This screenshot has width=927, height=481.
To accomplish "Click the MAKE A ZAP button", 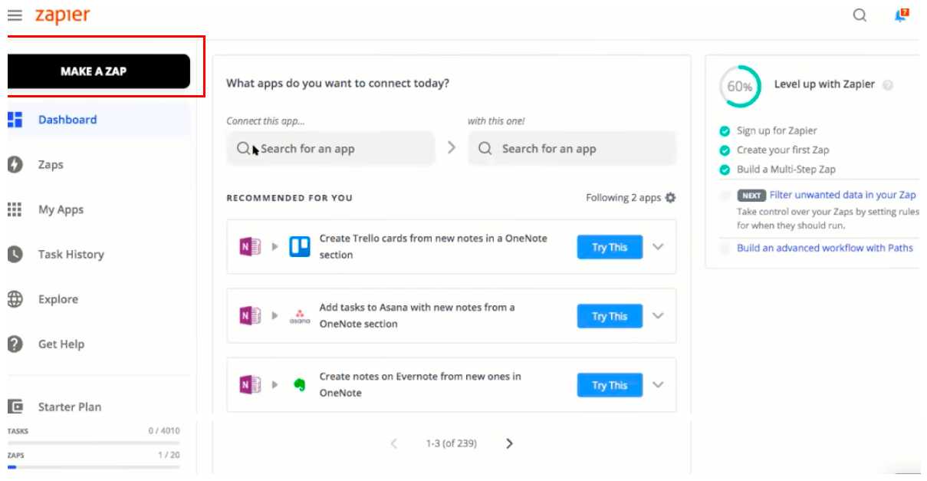I will pyautogui.click(x=98, y=71).
